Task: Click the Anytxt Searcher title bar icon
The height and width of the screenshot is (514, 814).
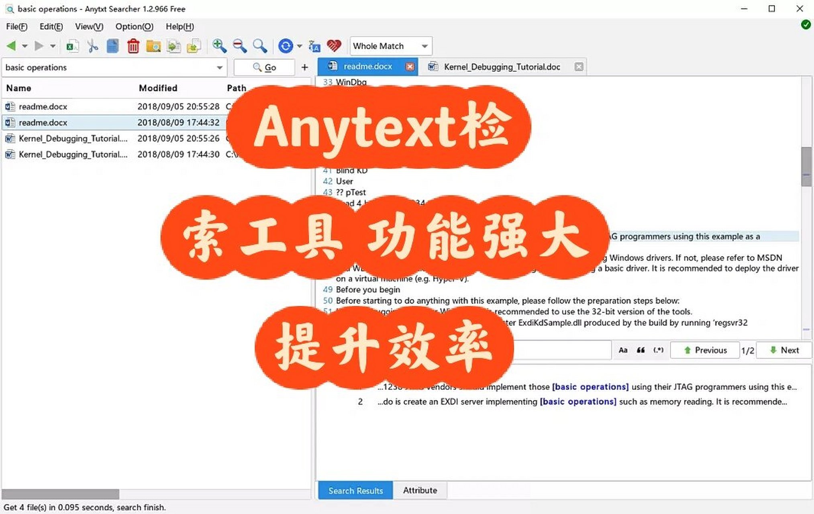Action: click(10, 9)
